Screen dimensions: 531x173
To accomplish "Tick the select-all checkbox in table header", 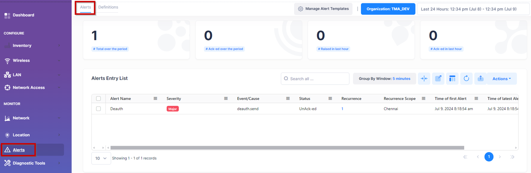I will click(x=98, y=99).
